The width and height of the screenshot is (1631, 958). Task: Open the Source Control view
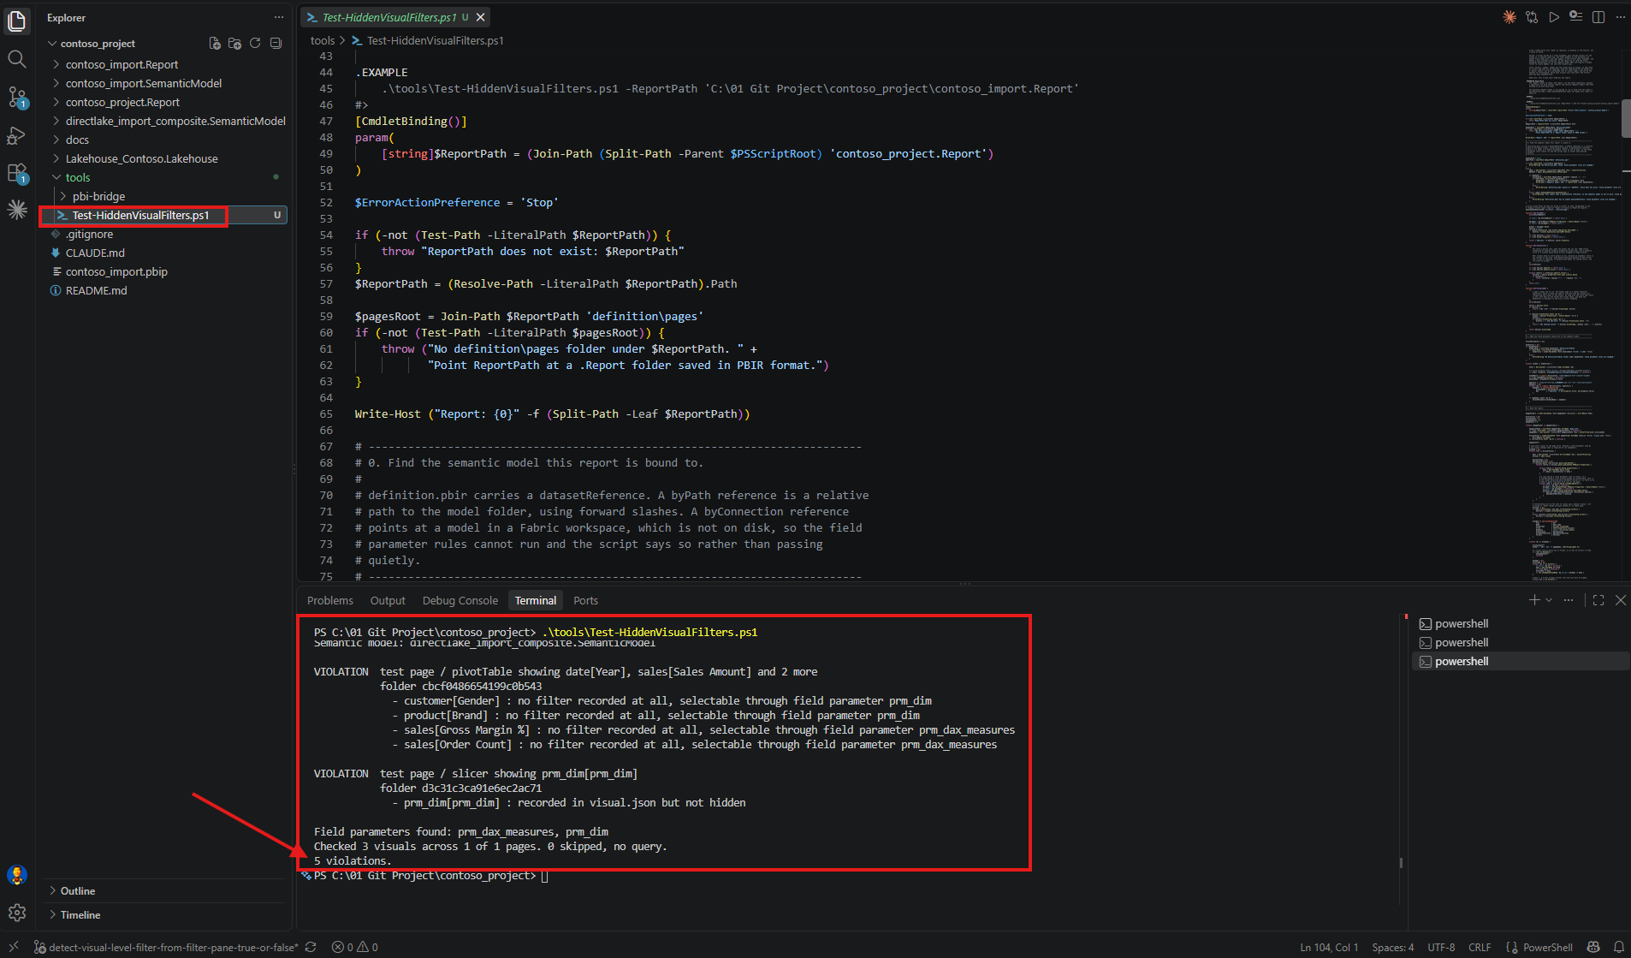(17, 97)
